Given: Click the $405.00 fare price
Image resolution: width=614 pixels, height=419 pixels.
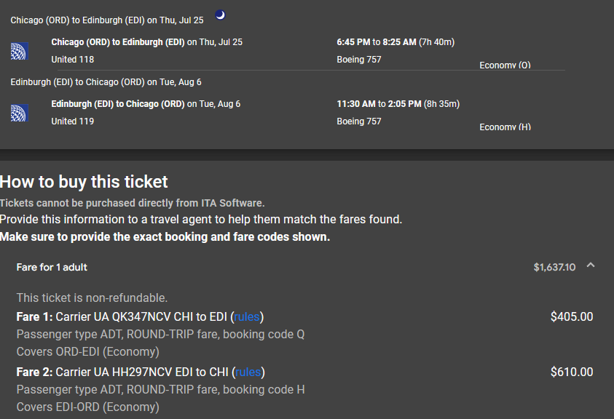Looking at the screenshot, I should (572, 316).
